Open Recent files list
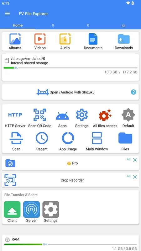The width and height of the screenshot is (141, 251). point(42,142)
